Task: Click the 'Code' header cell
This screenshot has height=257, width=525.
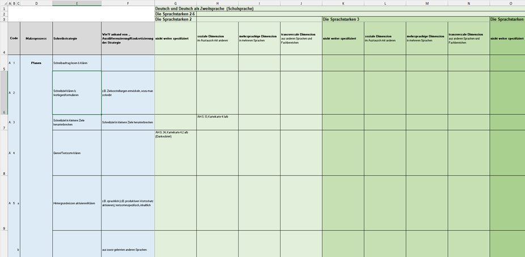Action: [14, 38]
